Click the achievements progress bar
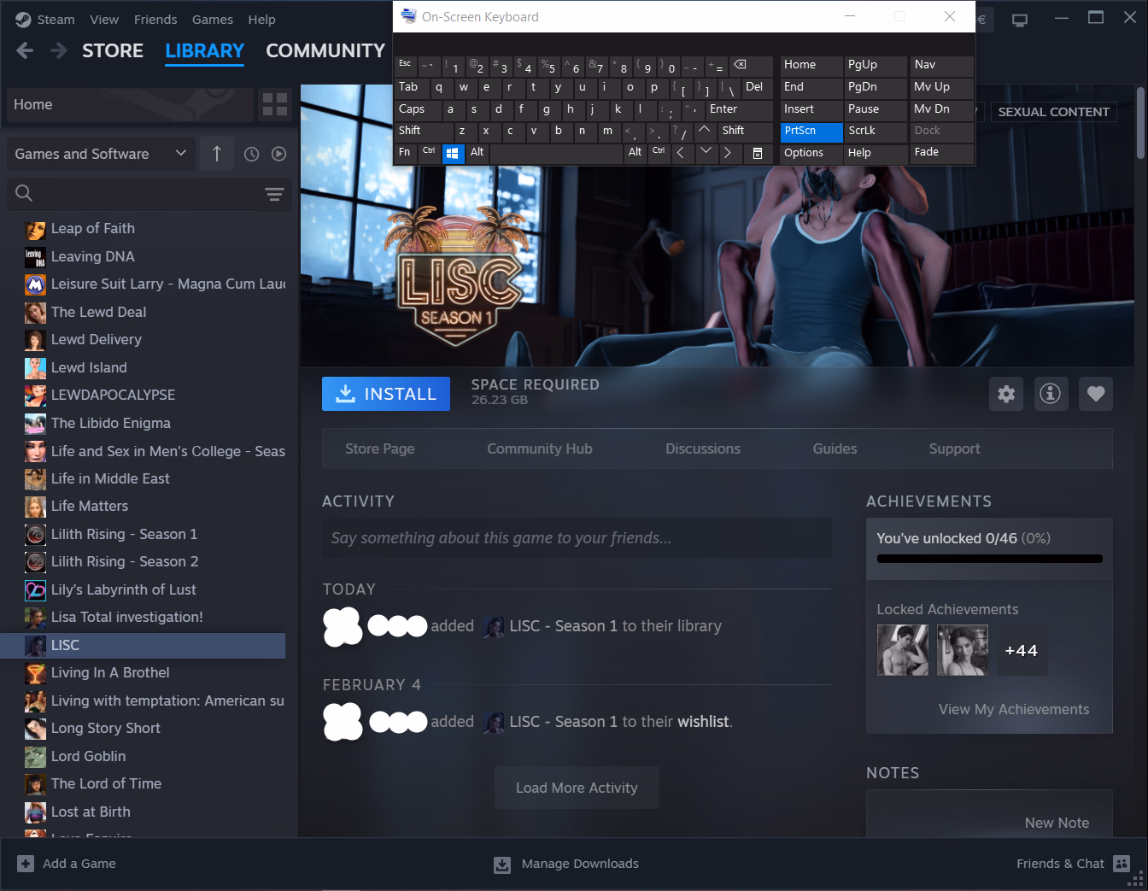Image resolution: width=1148 pixels, height=891 pixels. (x=990, y=560)
